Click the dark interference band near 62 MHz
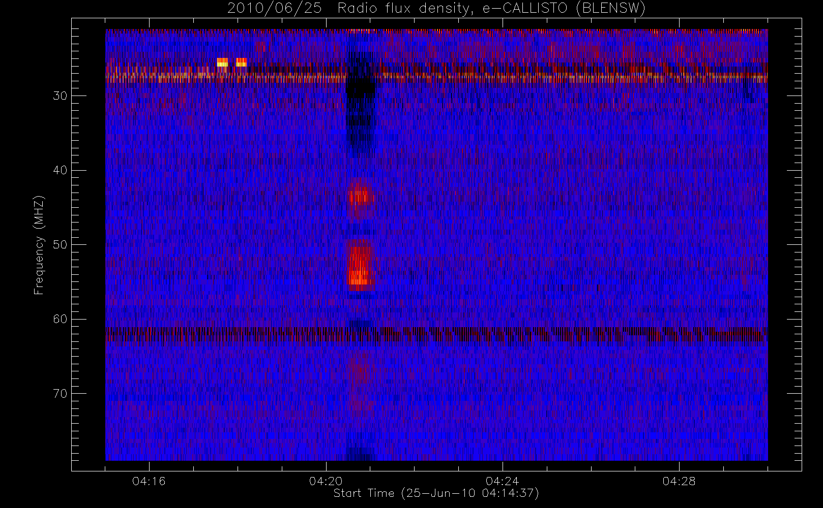This screenshot has width=823, height=508. (436, 335)
